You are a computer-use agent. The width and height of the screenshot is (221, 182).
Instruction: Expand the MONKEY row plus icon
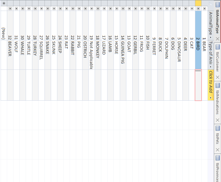point(98,8)
